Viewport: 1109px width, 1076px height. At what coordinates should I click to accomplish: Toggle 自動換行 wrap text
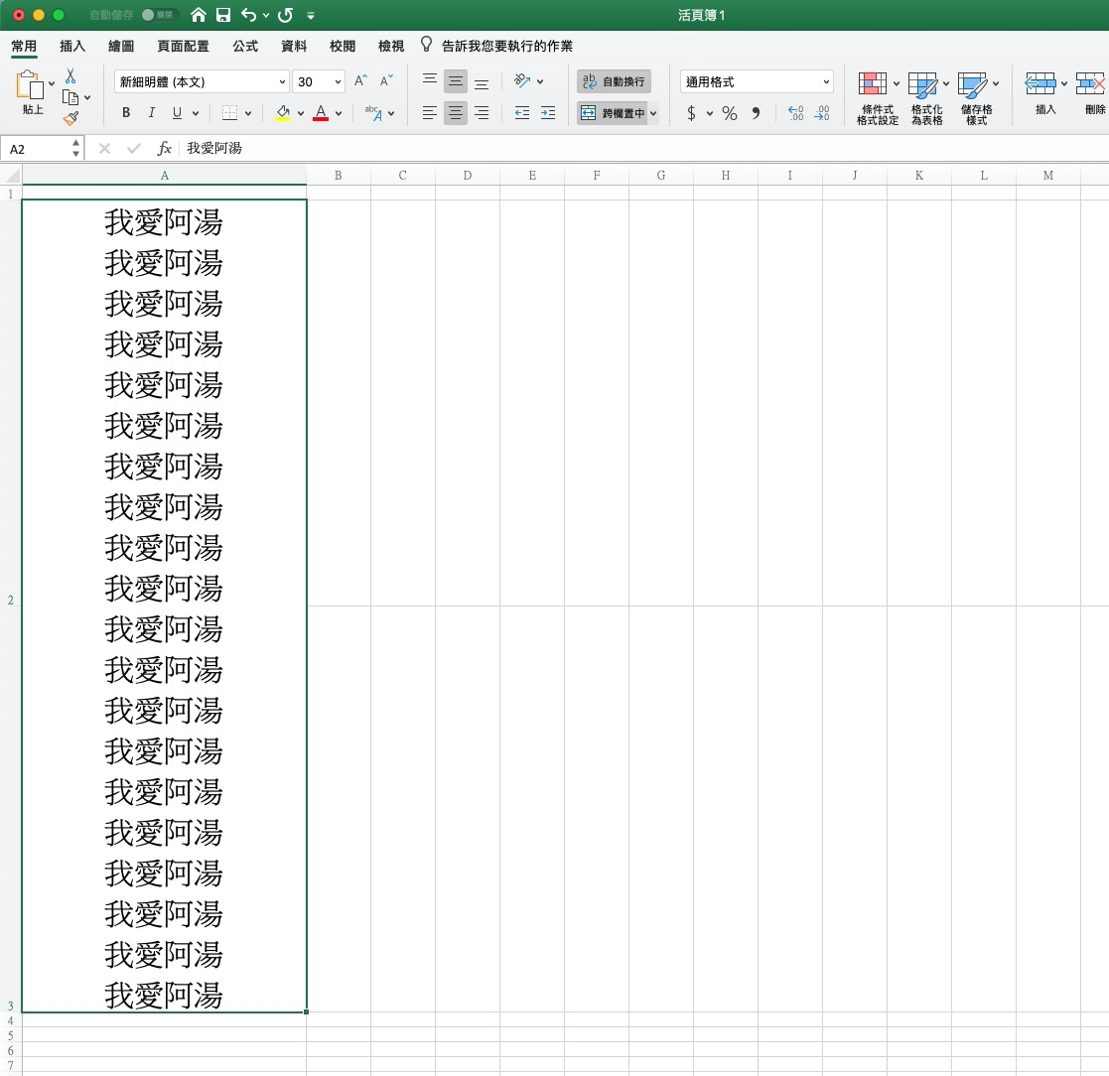(x=614, y=81)
